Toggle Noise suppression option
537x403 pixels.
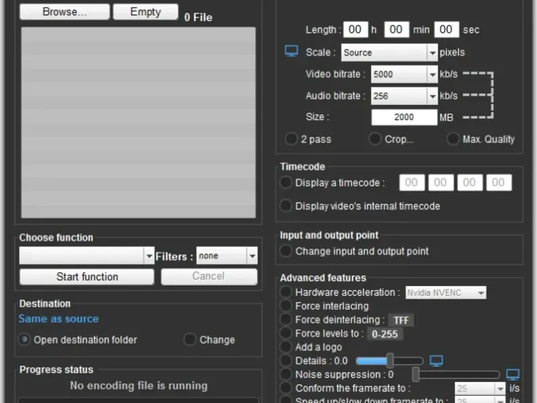pyautogui.click(x=286, y=374)
